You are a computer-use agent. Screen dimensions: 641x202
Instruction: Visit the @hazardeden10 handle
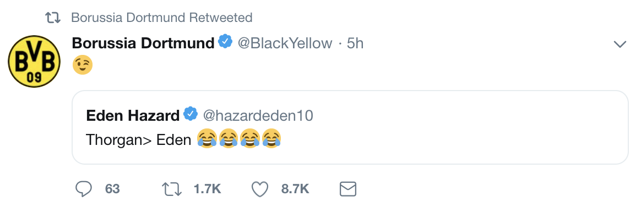coord(258,116)
